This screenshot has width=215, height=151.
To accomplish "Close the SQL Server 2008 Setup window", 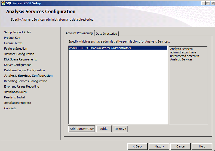I will point(213,3).
